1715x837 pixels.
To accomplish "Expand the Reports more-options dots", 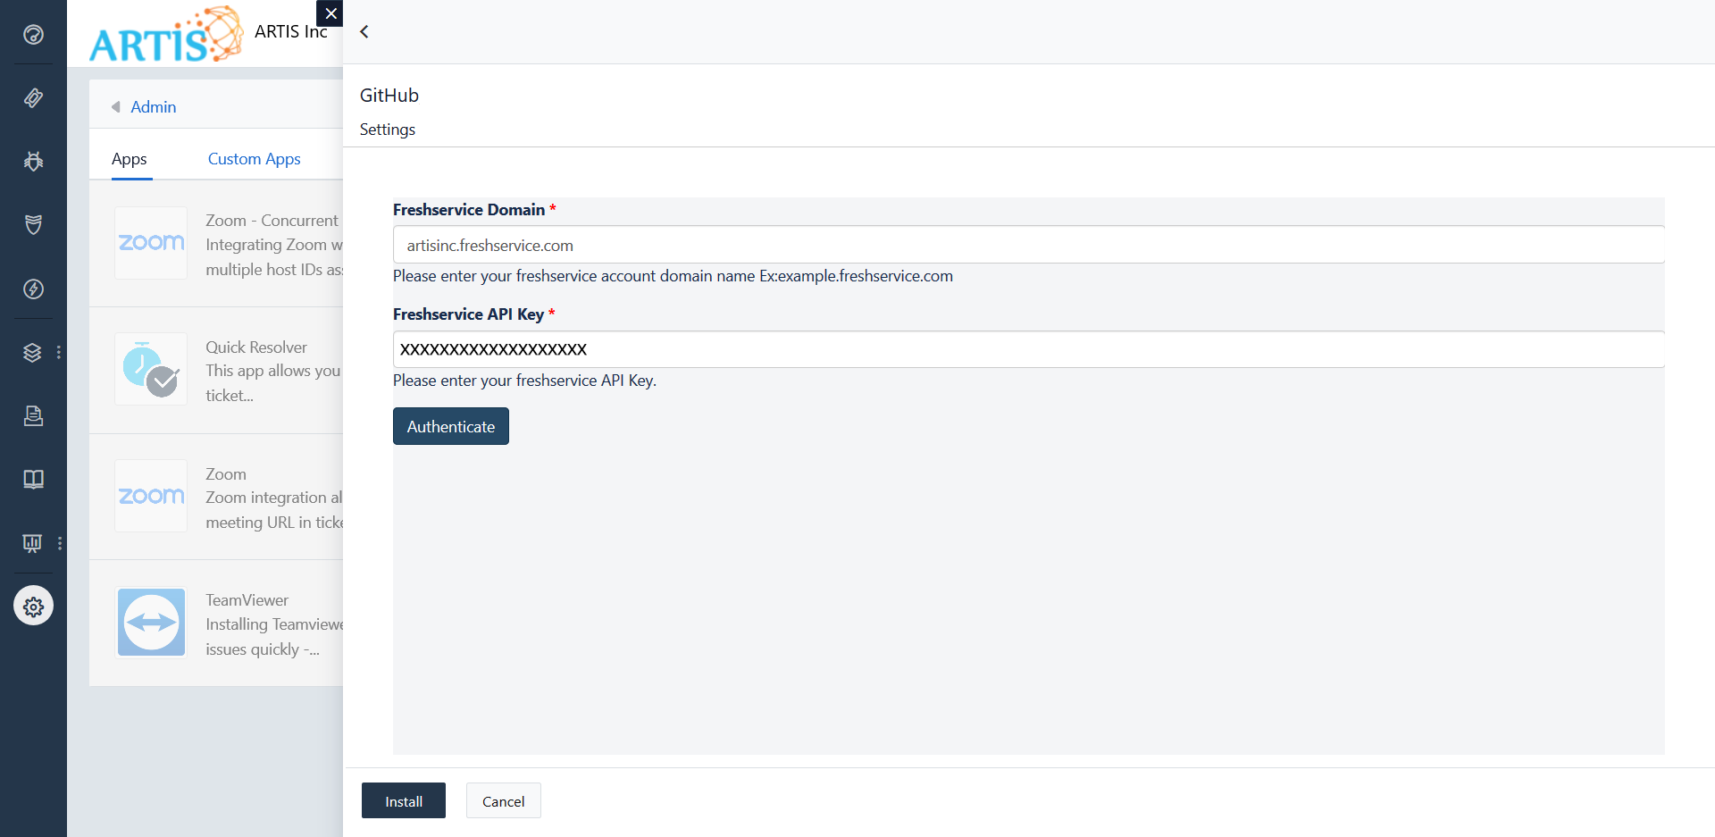I will (x=59, y=543).
